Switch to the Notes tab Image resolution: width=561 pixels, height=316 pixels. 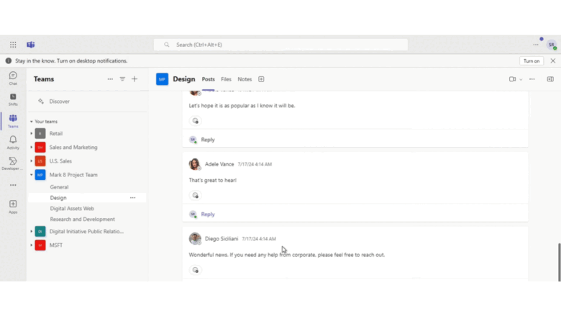(245, 79)
